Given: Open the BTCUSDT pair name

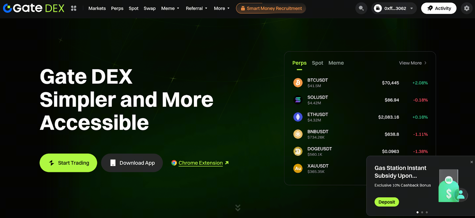Looking at the screenshot, I should 318,80.
